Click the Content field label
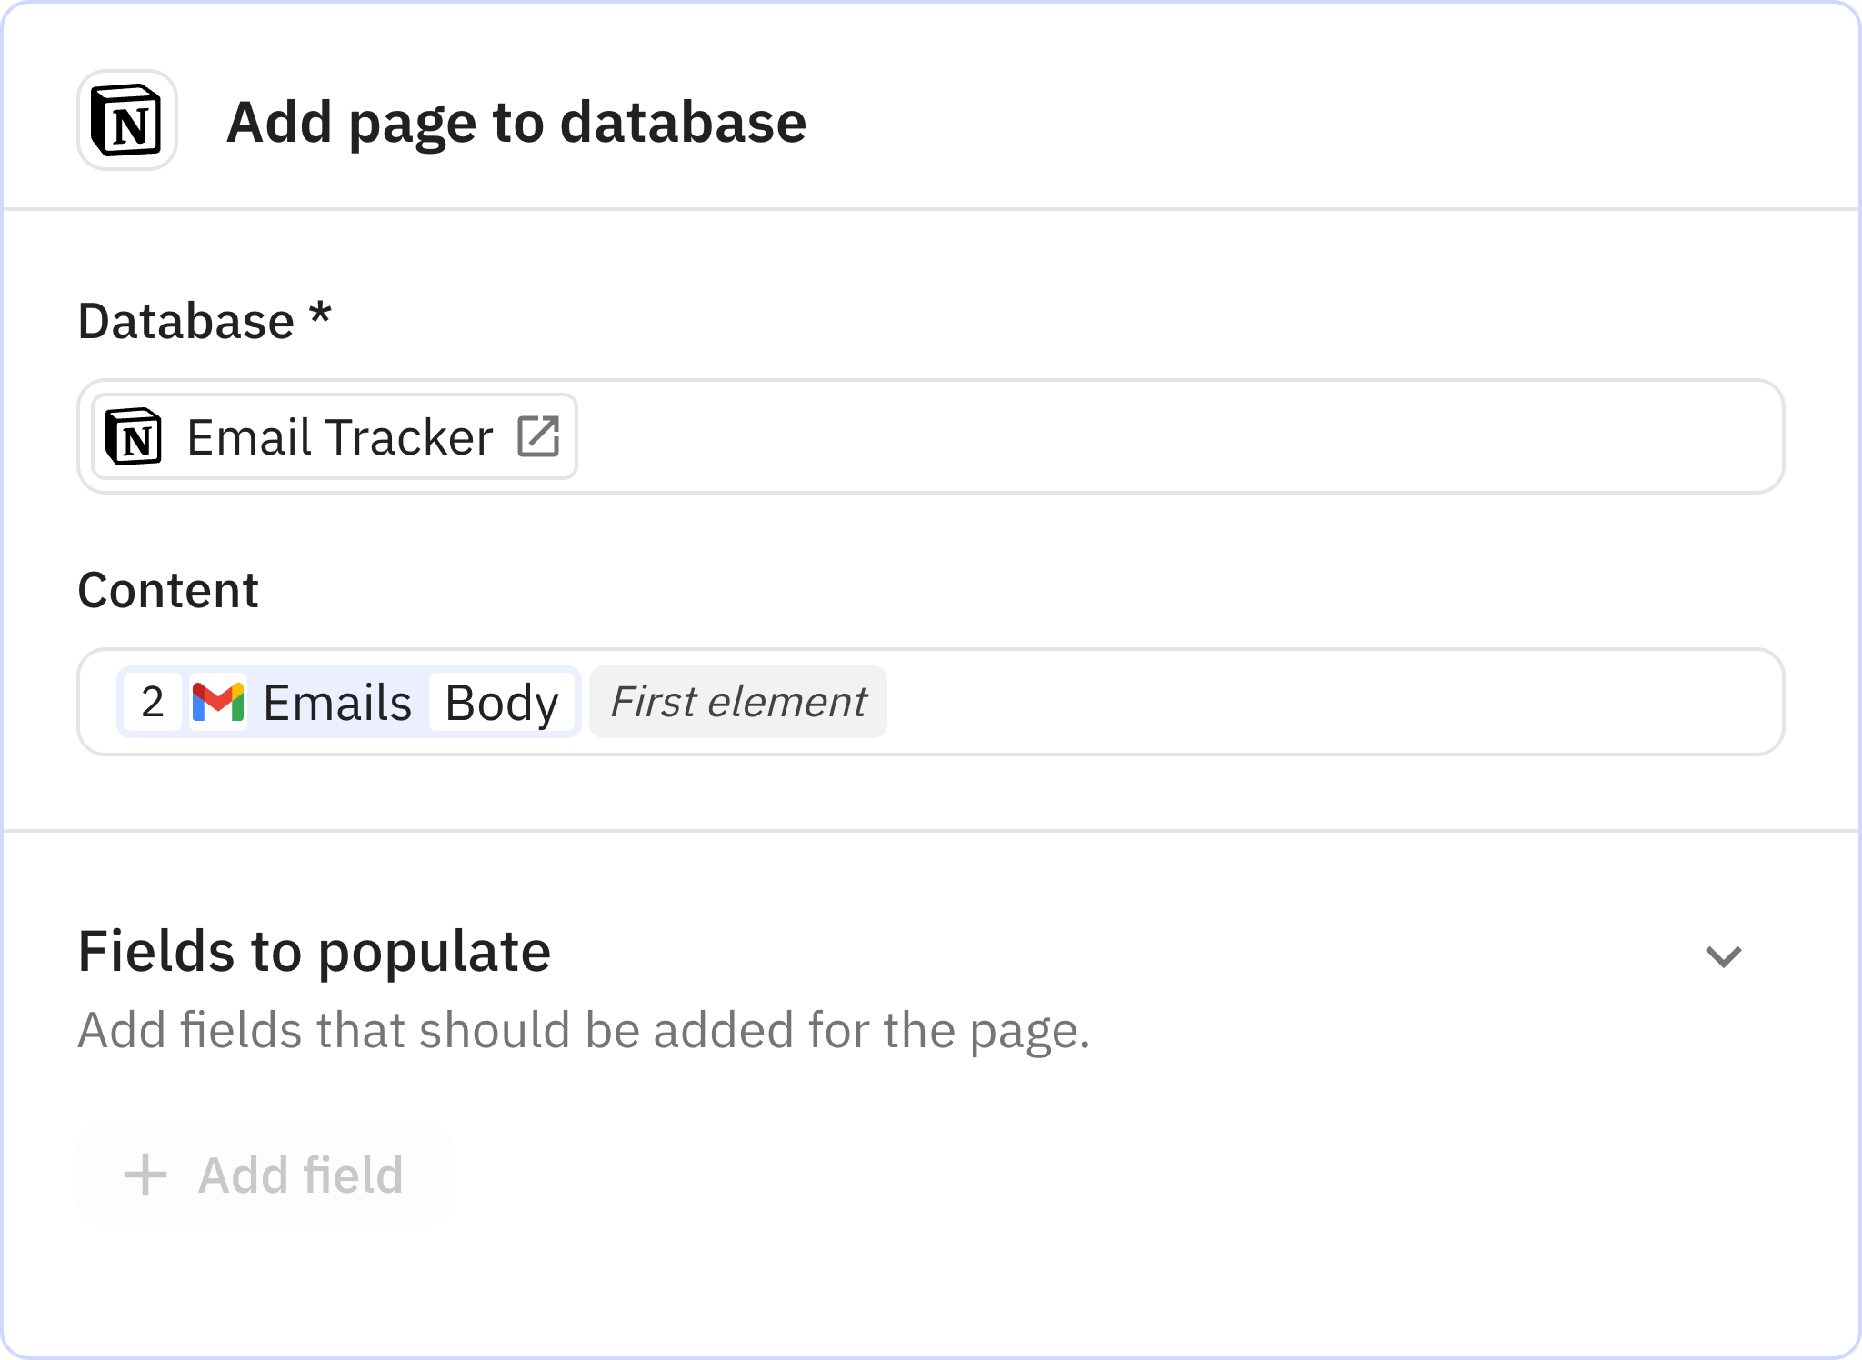The height and width of the screenshot is (1360, 1862). (168, 590)
